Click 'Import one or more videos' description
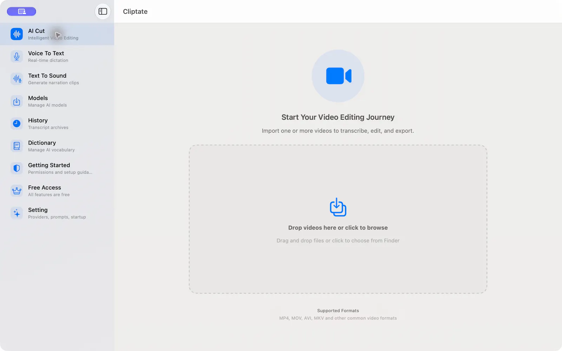Screen dimensions: 562x351 (338, 131)
